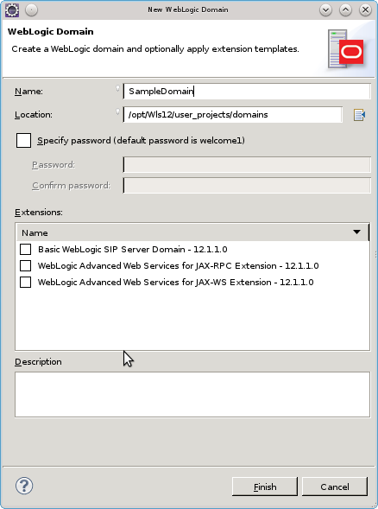This screenshot has height=509, width=378.
Task: Check the JAX-WS Extension checkbox
Action: pos(26,282)
